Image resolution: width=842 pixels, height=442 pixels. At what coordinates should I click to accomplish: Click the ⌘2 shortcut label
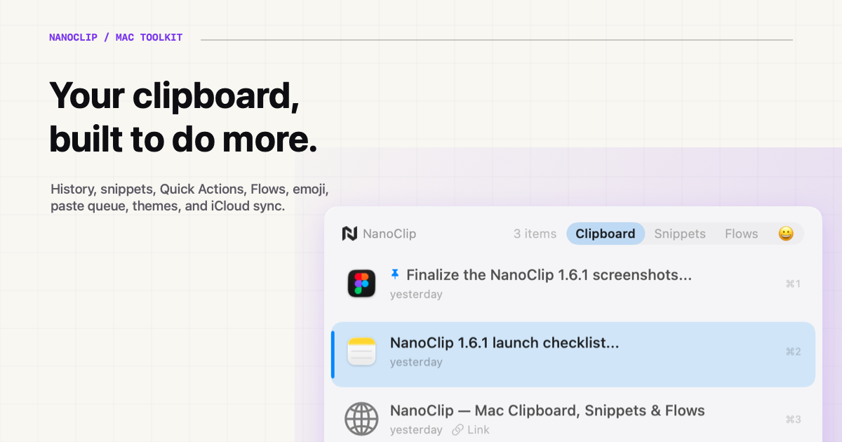793,351
